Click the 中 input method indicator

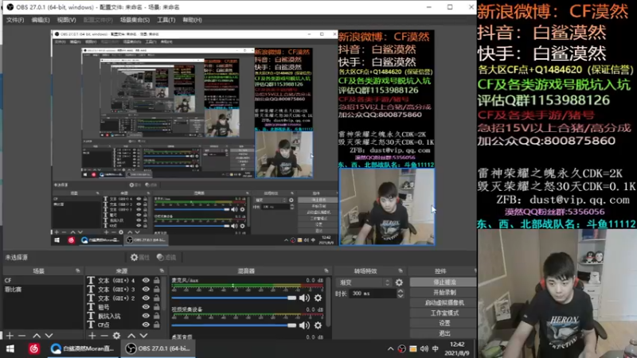coord(435,348)
